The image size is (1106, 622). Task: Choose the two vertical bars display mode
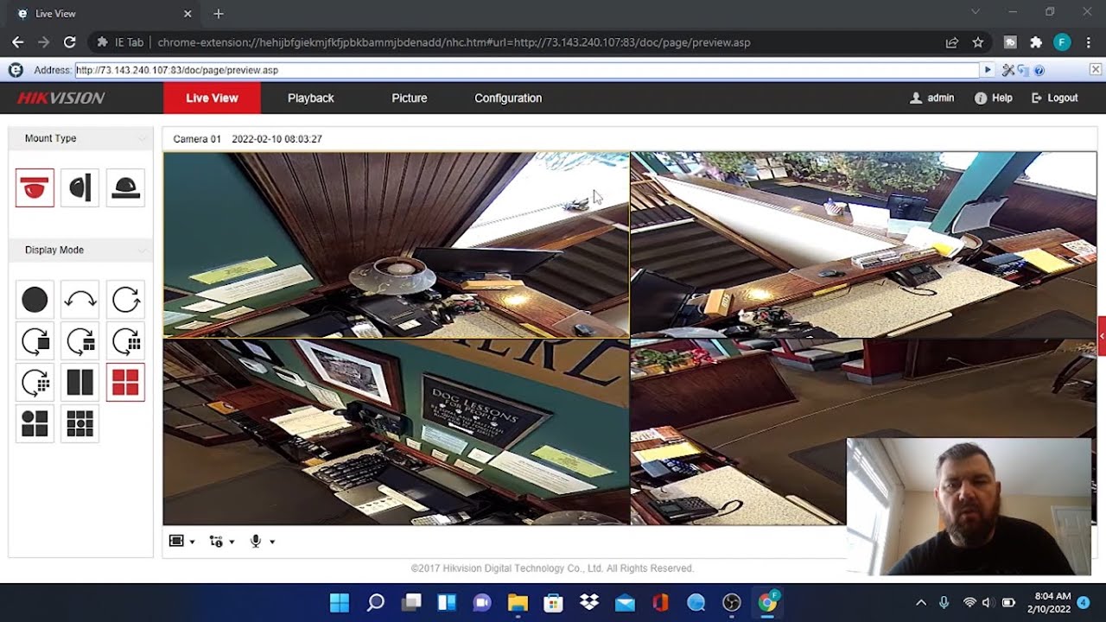coord(80,383)
